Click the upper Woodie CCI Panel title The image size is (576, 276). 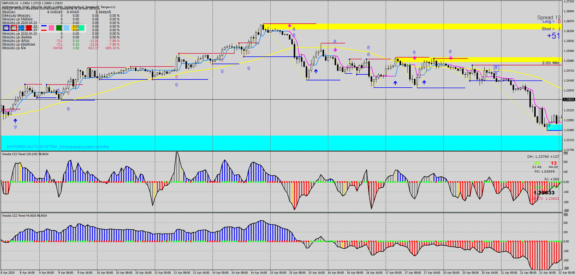coord(25,154)
